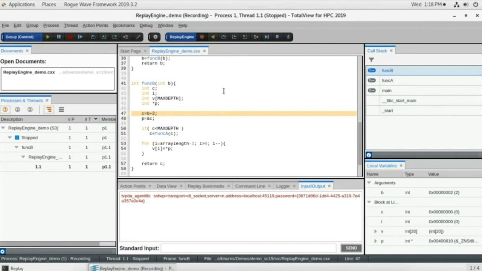Click the blue icon below Processes panel
The height and width of the screenshot is (271, 482).
[x=2, y=251]
